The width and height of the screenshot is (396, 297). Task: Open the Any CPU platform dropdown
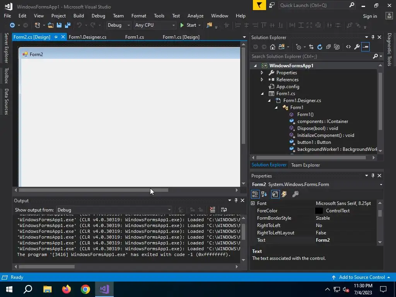click(155, 25)
